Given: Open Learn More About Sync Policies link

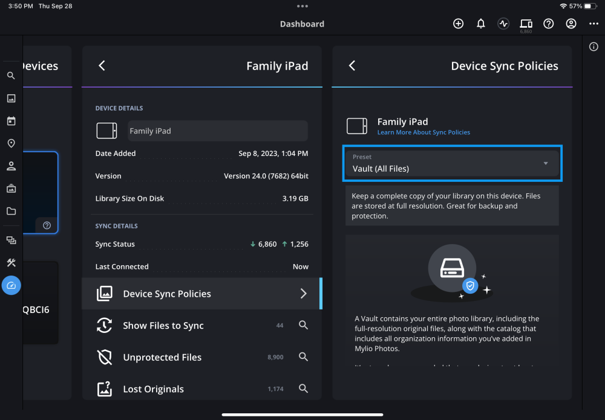Looking at the screenshot, I should [423, 132].
